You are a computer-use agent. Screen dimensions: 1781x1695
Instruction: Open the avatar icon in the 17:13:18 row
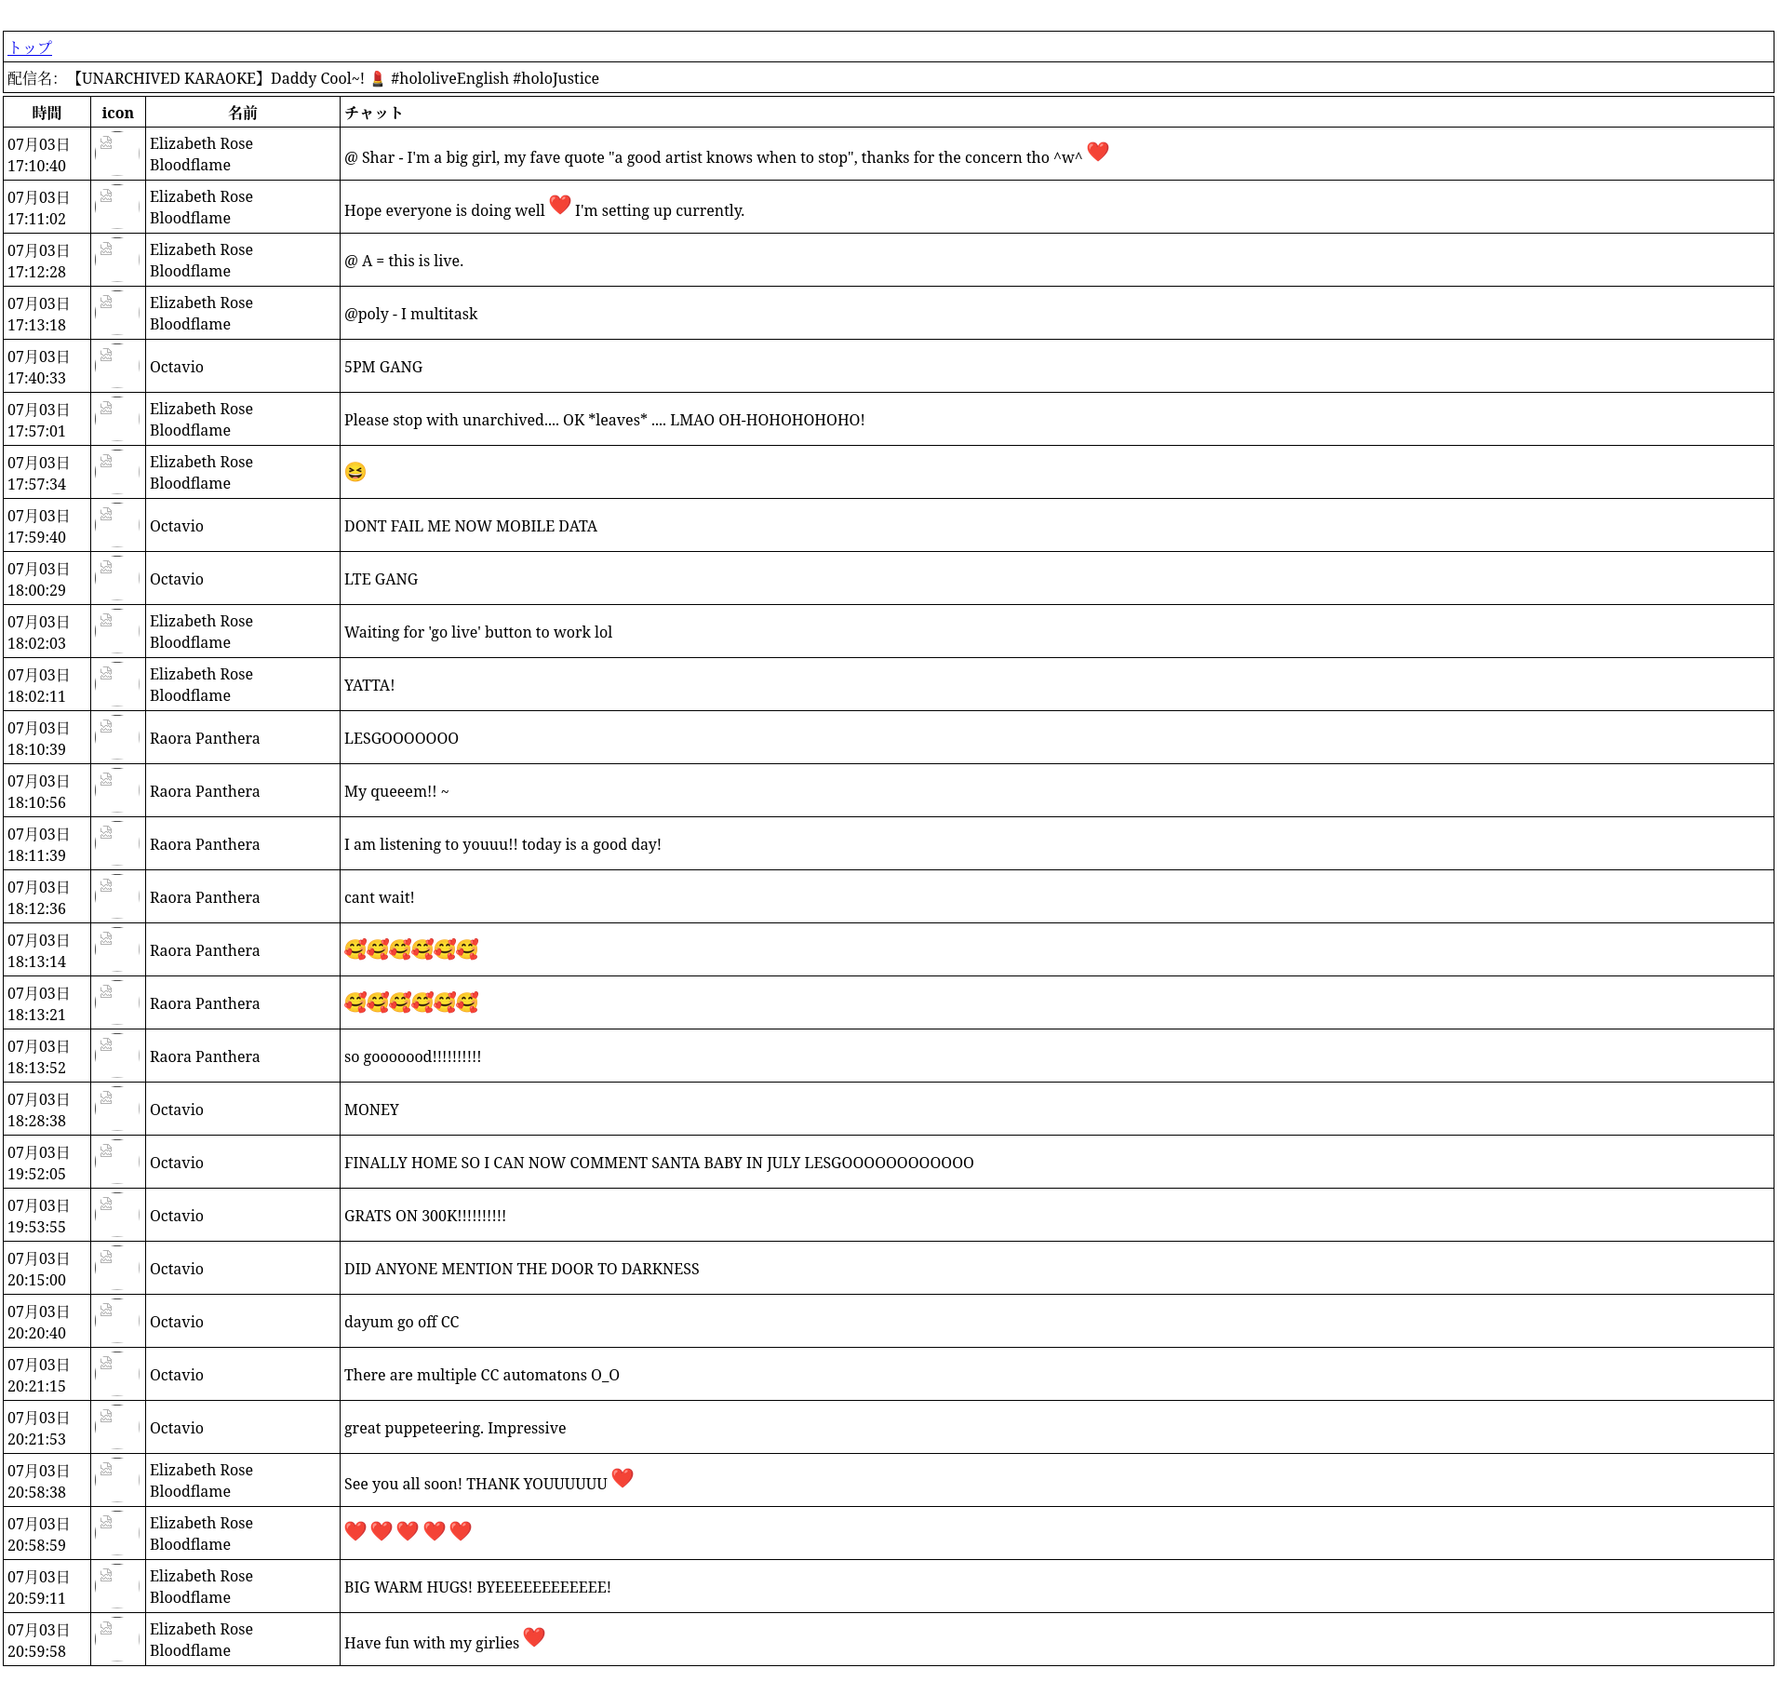117,313
